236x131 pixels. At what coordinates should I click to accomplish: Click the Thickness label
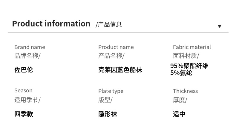(185, 91)
